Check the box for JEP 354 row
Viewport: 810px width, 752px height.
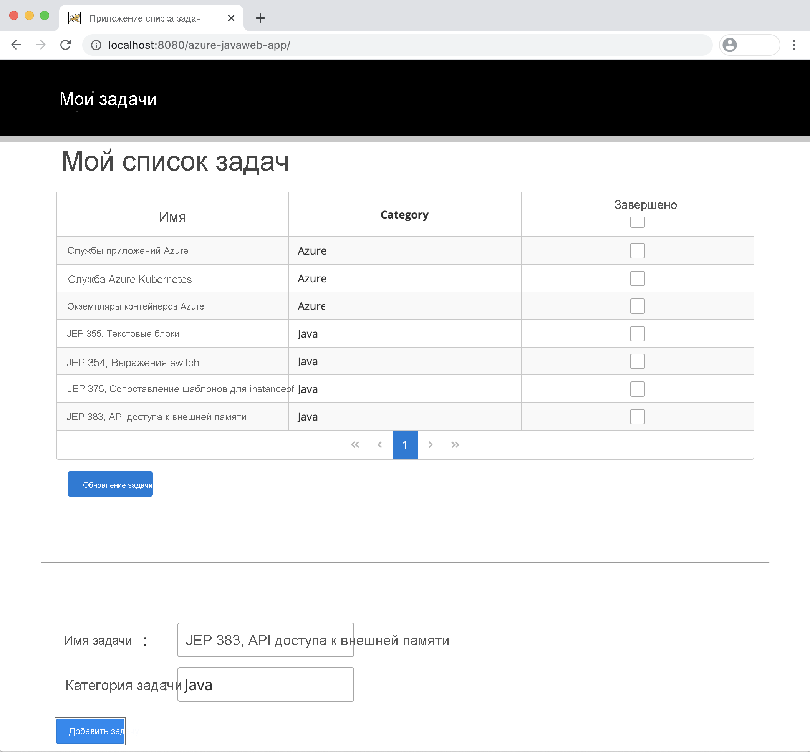tap(638, 361)
